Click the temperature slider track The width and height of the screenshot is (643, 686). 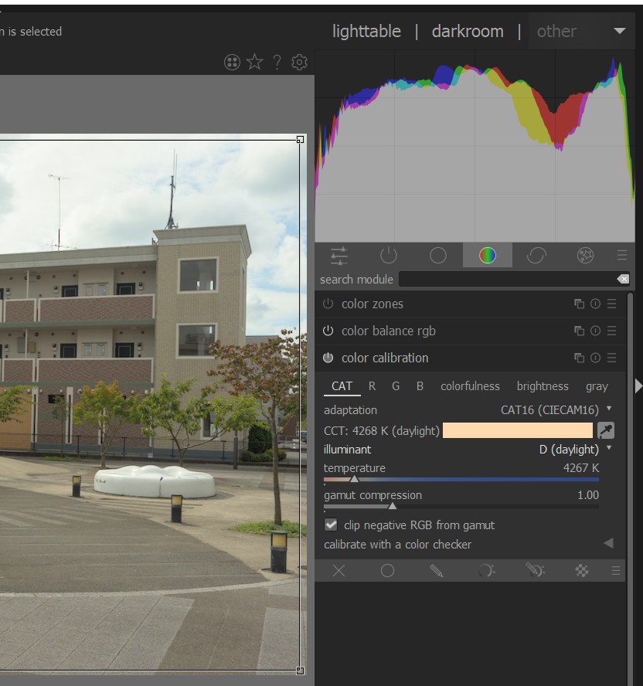click(x=461, y=480)
